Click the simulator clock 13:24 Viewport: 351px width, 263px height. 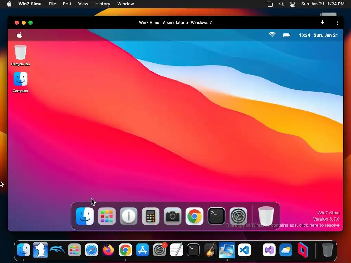(304, 35)
